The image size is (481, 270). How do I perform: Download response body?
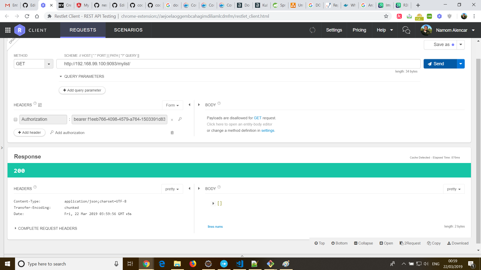click(458, 243)
